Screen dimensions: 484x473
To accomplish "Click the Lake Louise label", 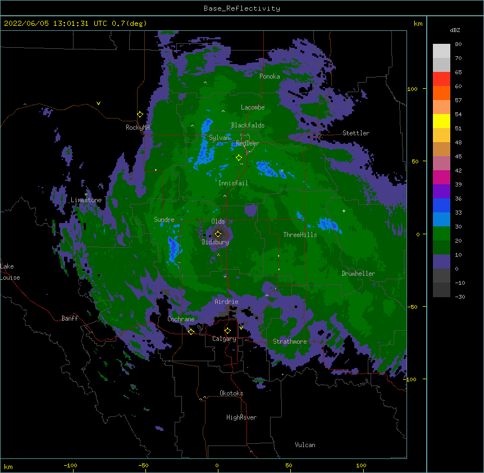I will [10, 272].
